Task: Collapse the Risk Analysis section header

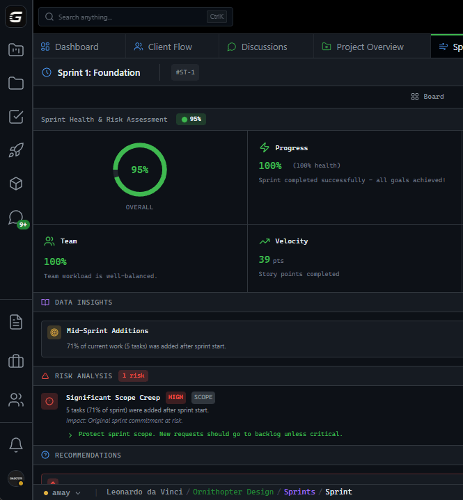Action: [x=84, y=376]
